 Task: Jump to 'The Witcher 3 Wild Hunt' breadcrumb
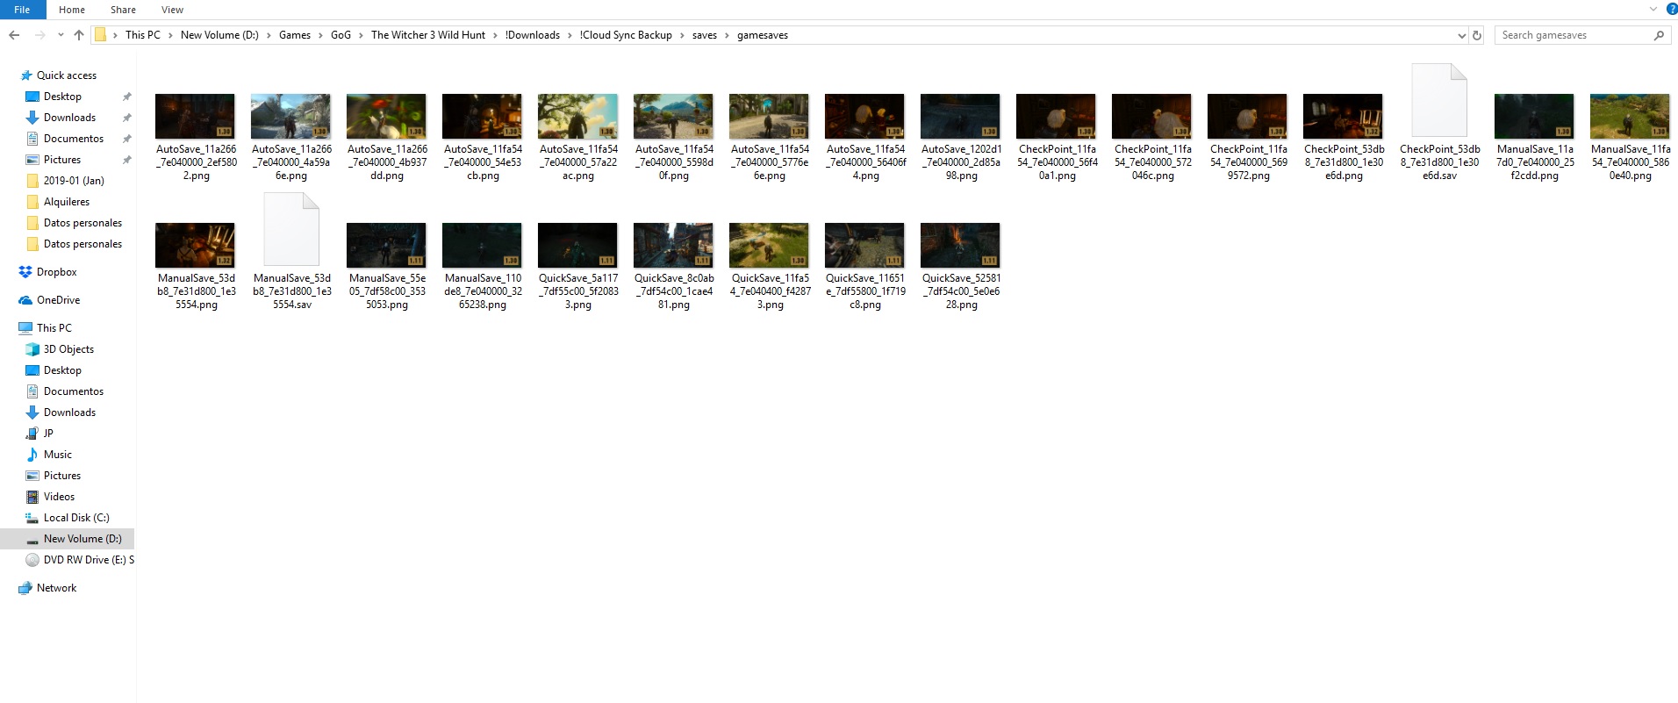click(x=428, y=35)
